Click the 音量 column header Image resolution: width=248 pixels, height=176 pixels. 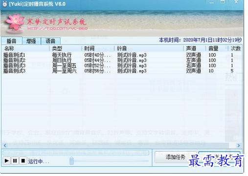click(217, 48)
